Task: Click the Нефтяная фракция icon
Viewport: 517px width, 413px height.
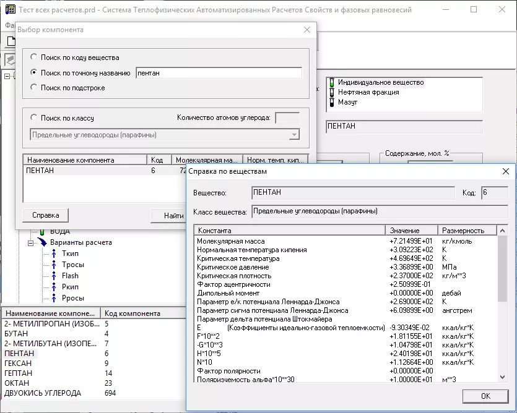Action: pos(331,92)
